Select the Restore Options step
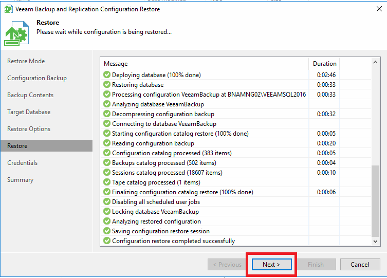 coord(29,129)
